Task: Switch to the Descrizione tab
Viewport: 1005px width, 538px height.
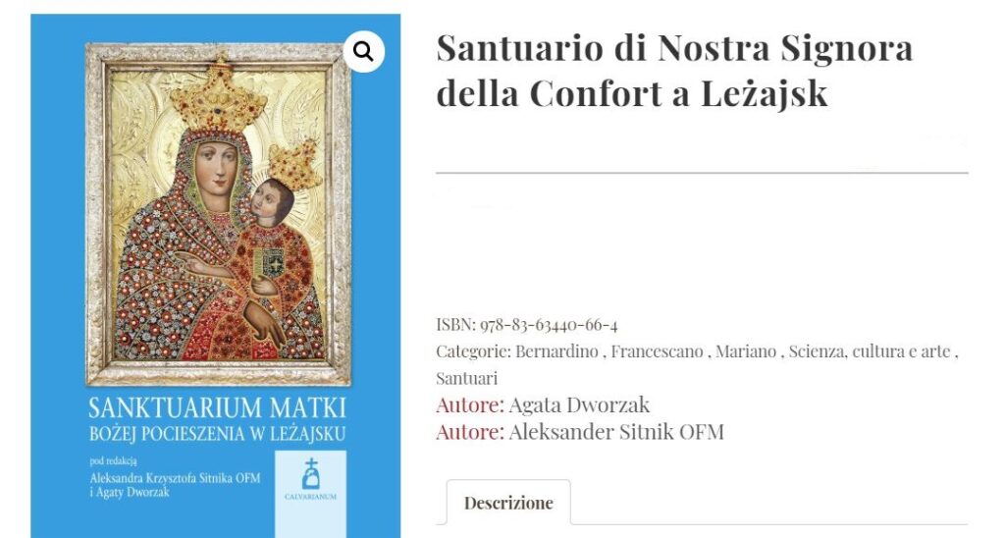Action: coord(508,503)
